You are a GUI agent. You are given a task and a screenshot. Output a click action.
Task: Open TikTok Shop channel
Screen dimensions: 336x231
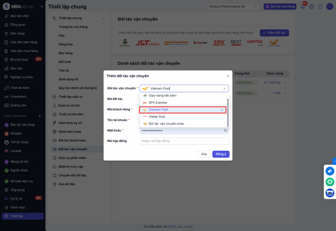tap(19, 142)
